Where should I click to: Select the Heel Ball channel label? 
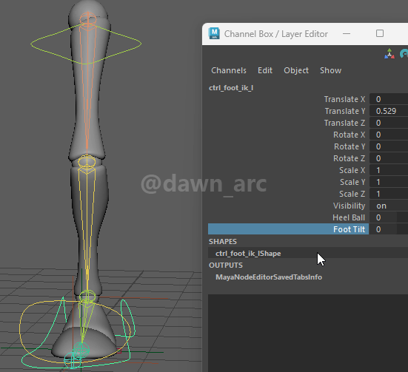(349, 217)
